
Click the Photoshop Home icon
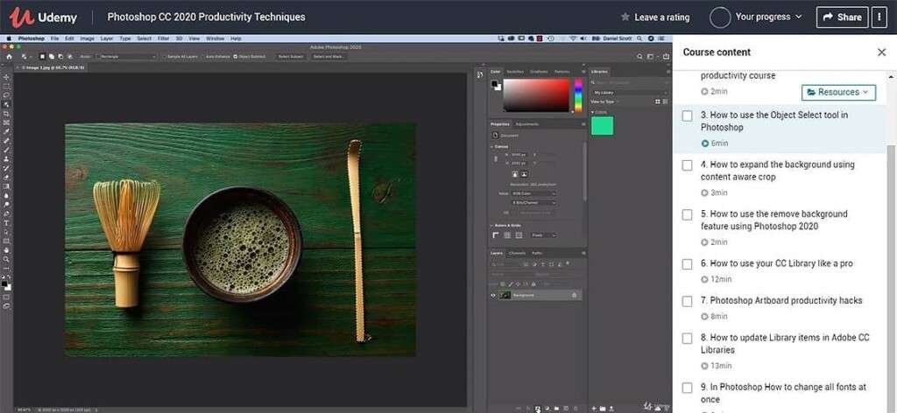pos(9,57)
